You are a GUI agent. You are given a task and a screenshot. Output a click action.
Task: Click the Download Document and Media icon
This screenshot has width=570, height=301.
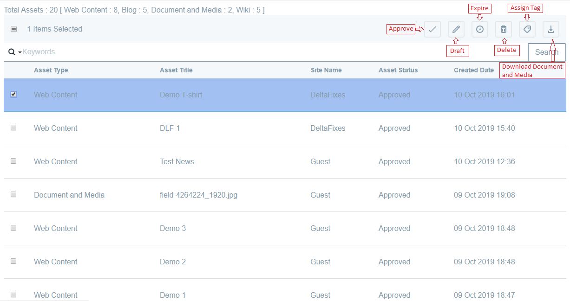(x=550, y=29)
